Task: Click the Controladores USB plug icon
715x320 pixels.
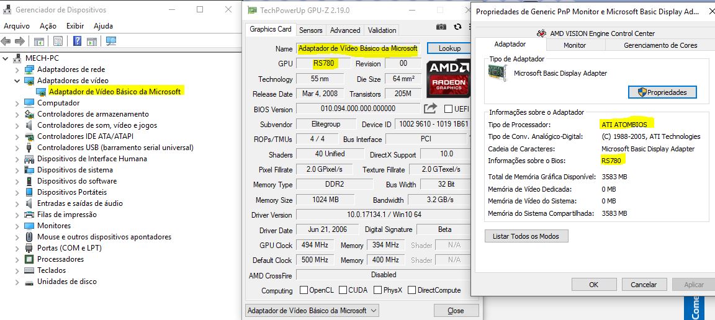Action: click(29, 148)
